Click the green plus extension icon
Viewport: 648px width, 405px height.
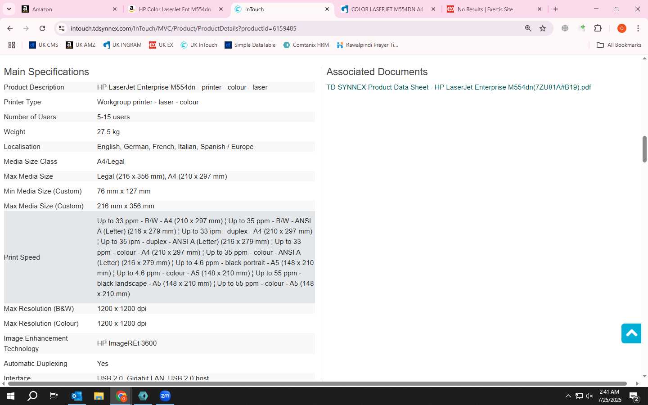(582, 28)
